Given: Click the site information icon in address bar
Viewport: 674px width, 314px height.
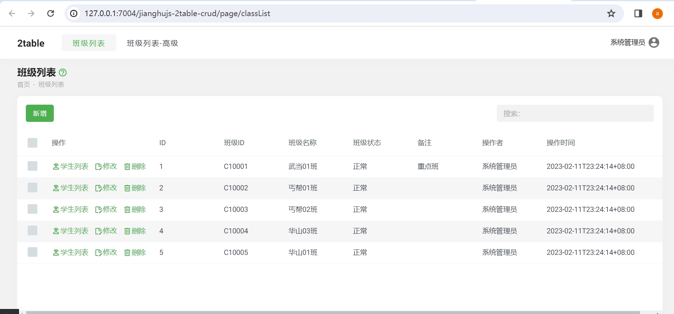Looking at the screenshot, I should click(x=74, y=14).
